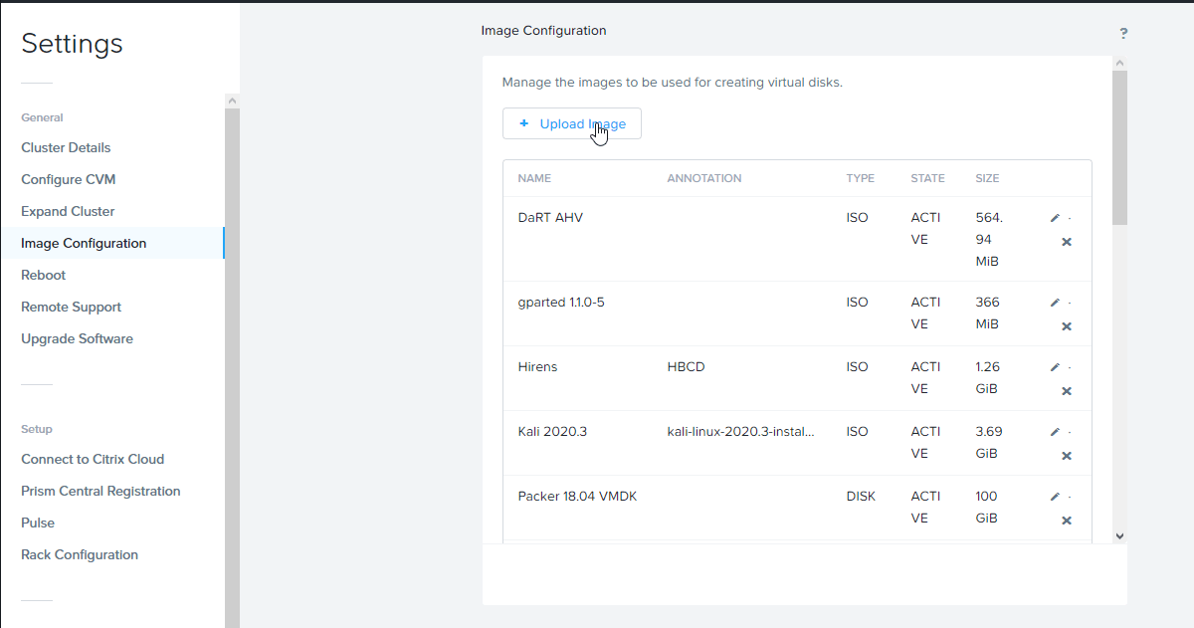Edit the Kali 2020.3 image
The width and height of the screenshot is (1194, 628).
(1055, 433)
